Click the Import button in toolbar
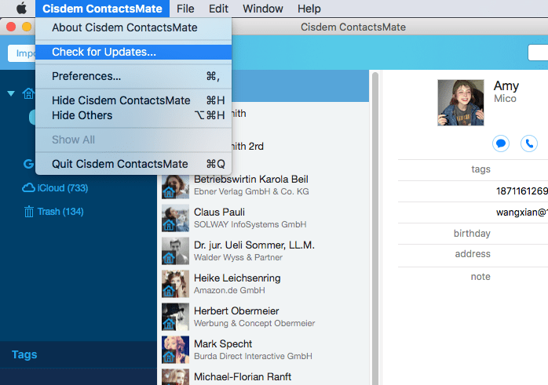The height and width of the screenshot is (385, 548). coord(22,53)
